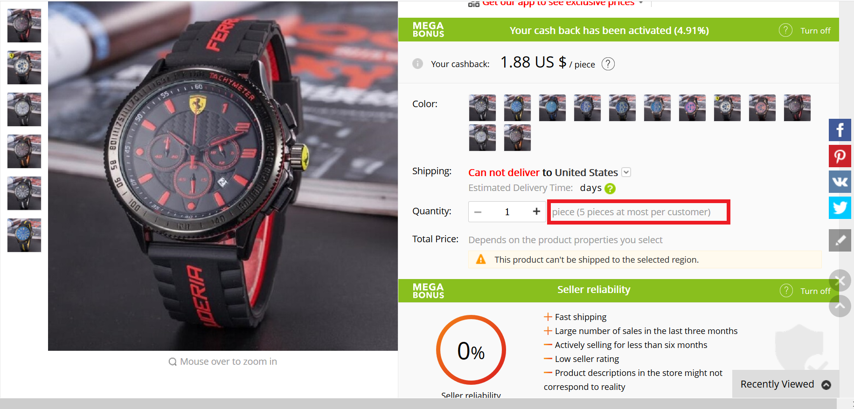The width and height of the screenshot is (854, 409).
Task: Open cashback help question mark icon
Action: (608, 64)
